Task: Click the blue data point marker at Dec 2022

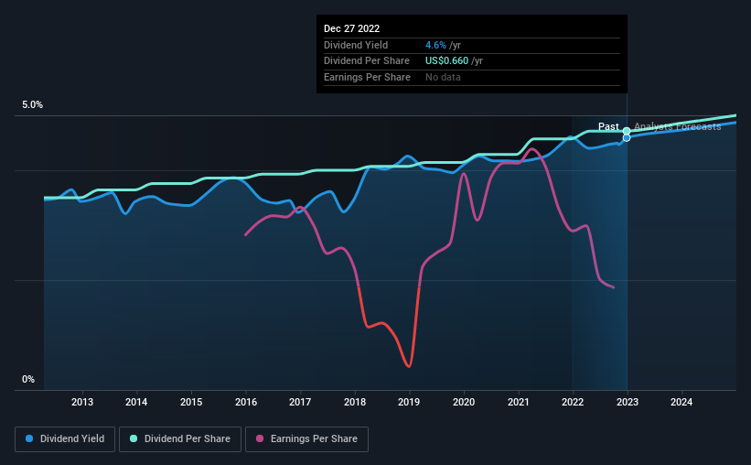Action: click(x=627, y=138)
